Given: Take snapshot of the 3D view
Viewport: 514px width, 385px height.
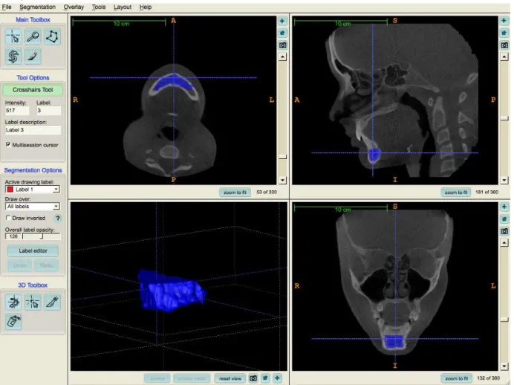Looking at the screenshot, I should [x=253, y=378].
